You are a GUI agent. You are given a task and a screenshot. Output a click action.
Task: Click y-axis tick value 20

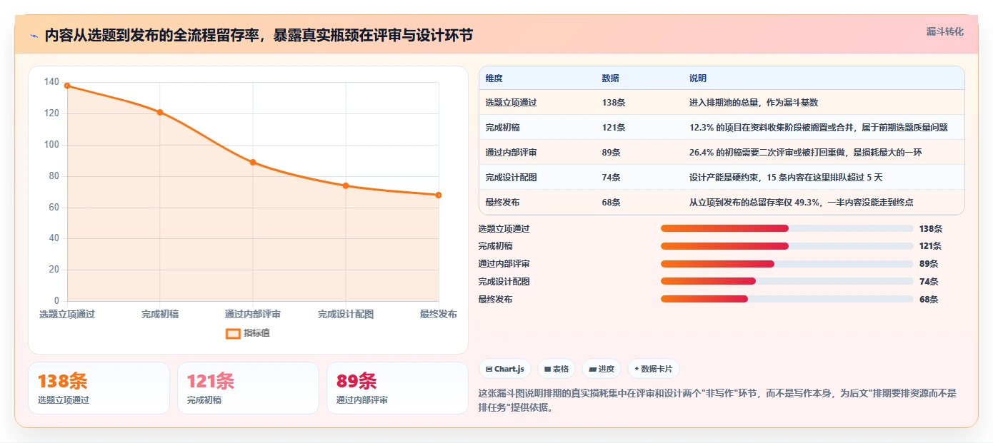click(x=54, y=270)
